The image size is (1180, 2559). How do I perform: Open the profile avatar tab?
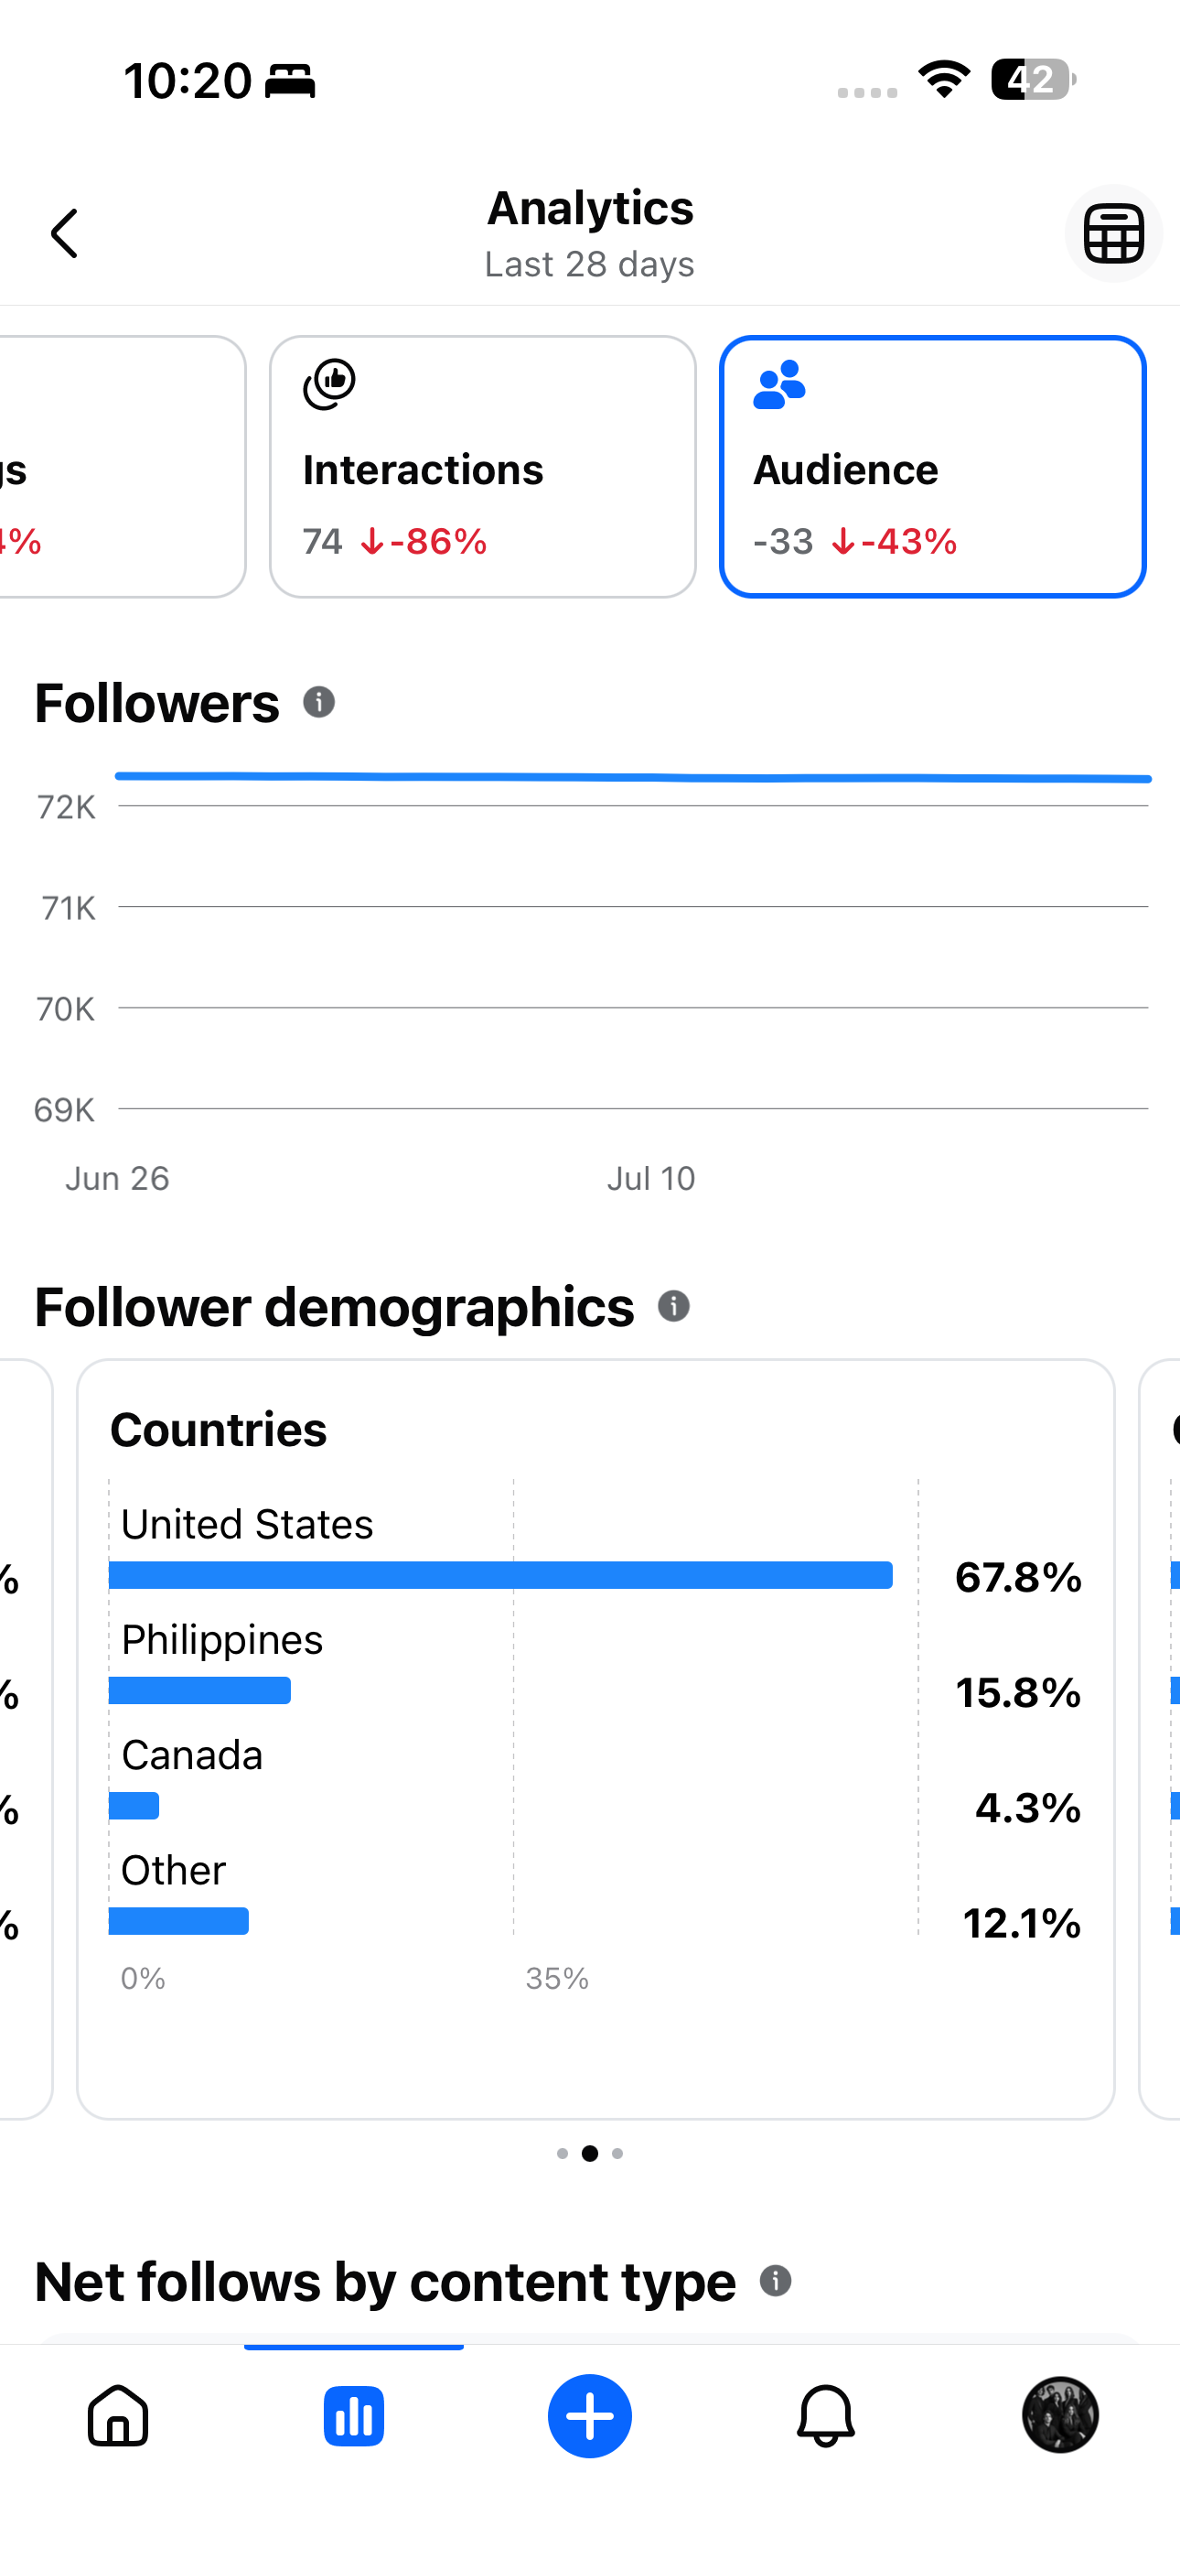1061,2415
